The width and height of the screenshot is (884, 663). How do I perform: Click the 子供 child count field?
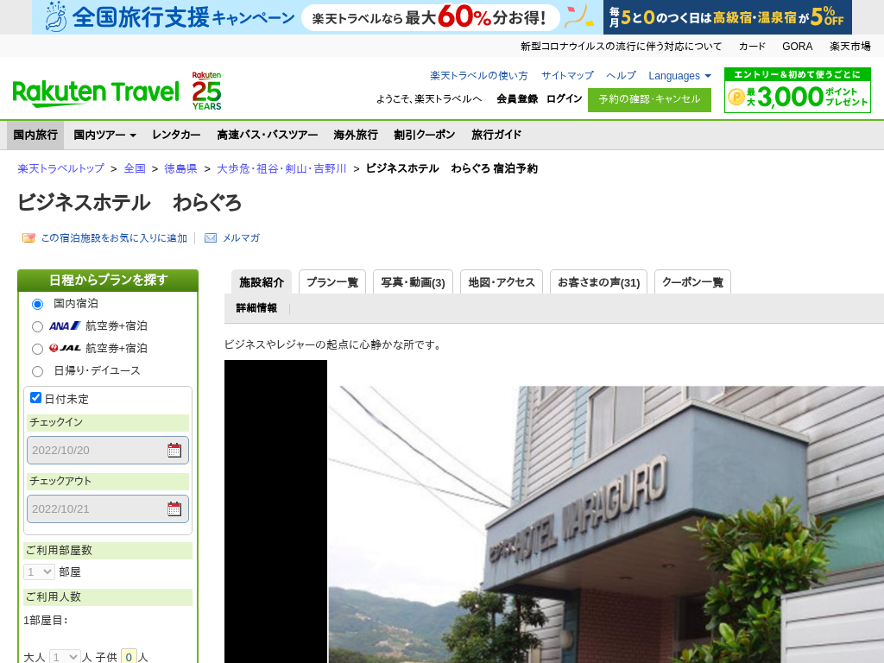click(129, 657)
